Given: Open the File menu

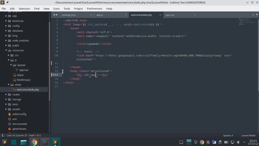Looking at the screenshot, I should coord(4,9).
